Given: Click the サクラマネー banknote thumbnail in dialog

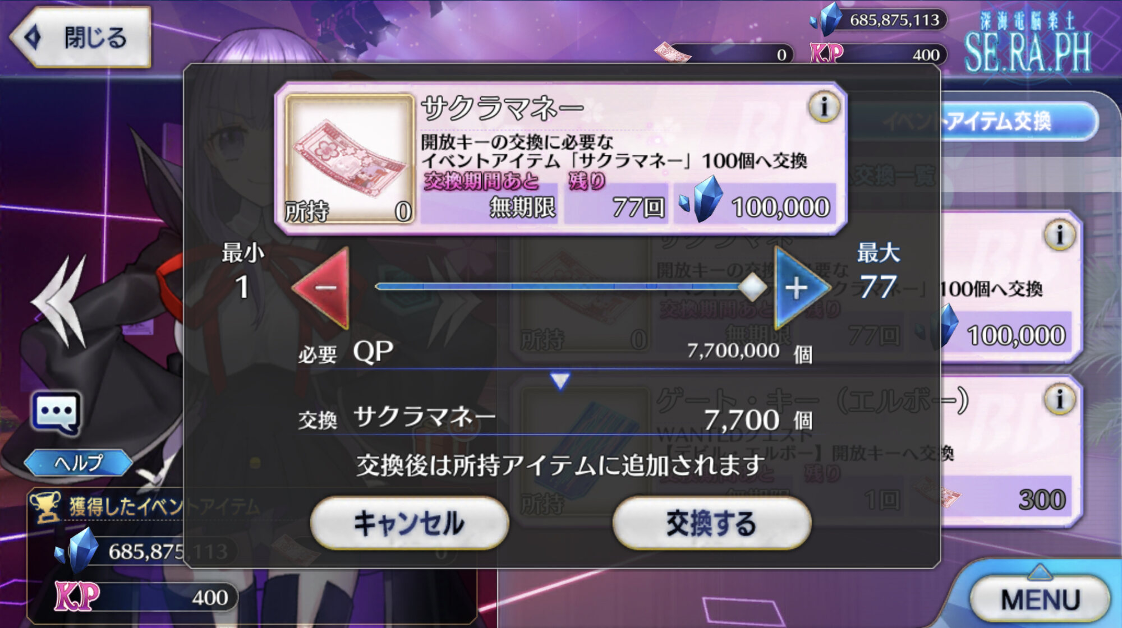Looking at the screenshot, I should [350, 159].
